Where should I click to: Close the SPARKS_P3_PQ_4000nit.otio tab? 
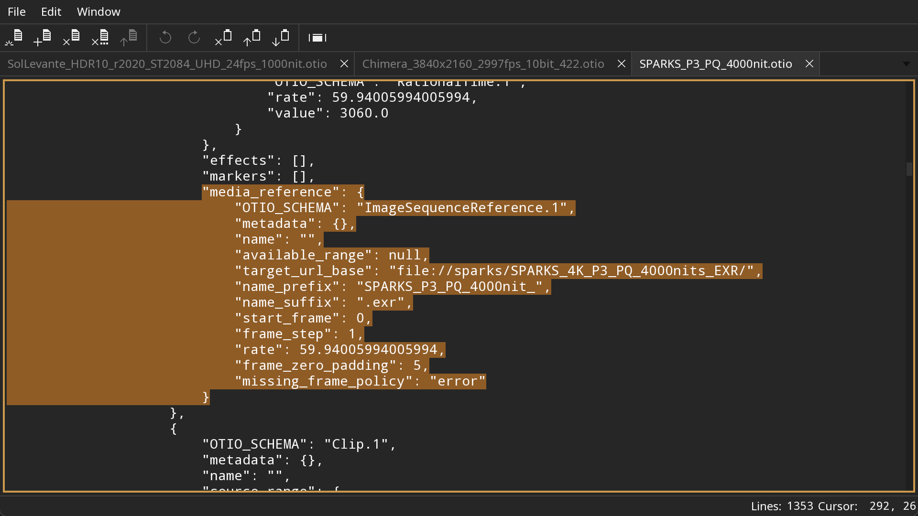coord(809,64)
